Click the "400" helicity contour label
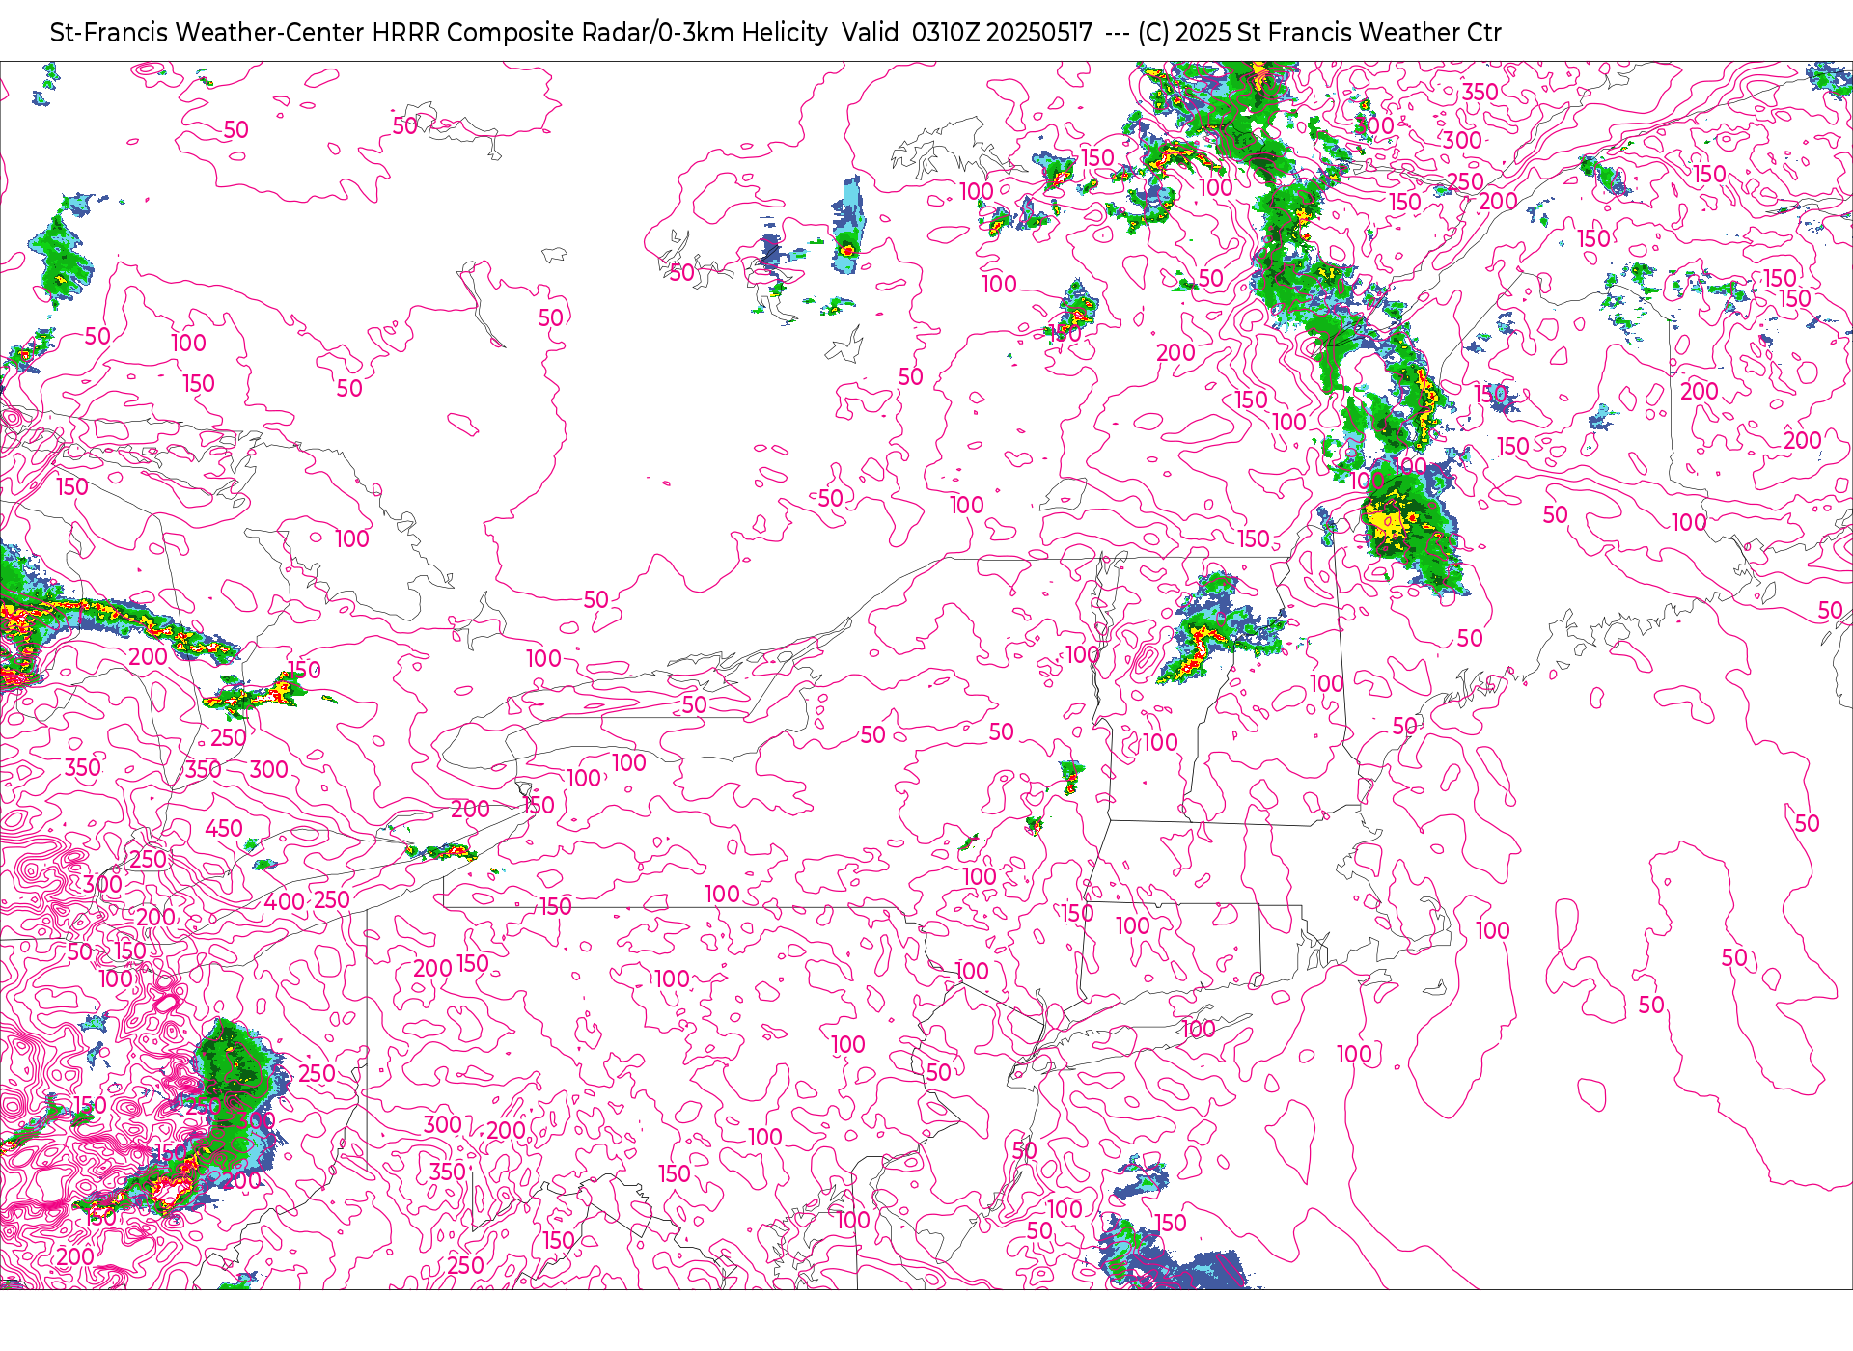Screen dimensions: 1853x1351 click(x=285, y=902)
